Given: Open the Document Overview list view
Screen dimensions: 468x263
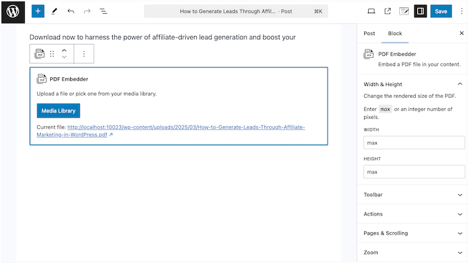Looking at the screenshot, I should tap(103, 11).
